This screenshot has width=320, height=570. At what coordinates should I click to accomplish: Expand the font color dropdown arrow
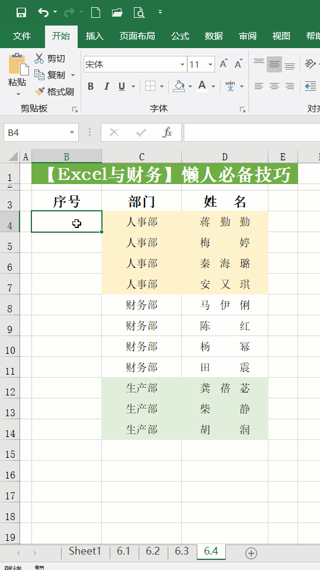tap(213, 87)
